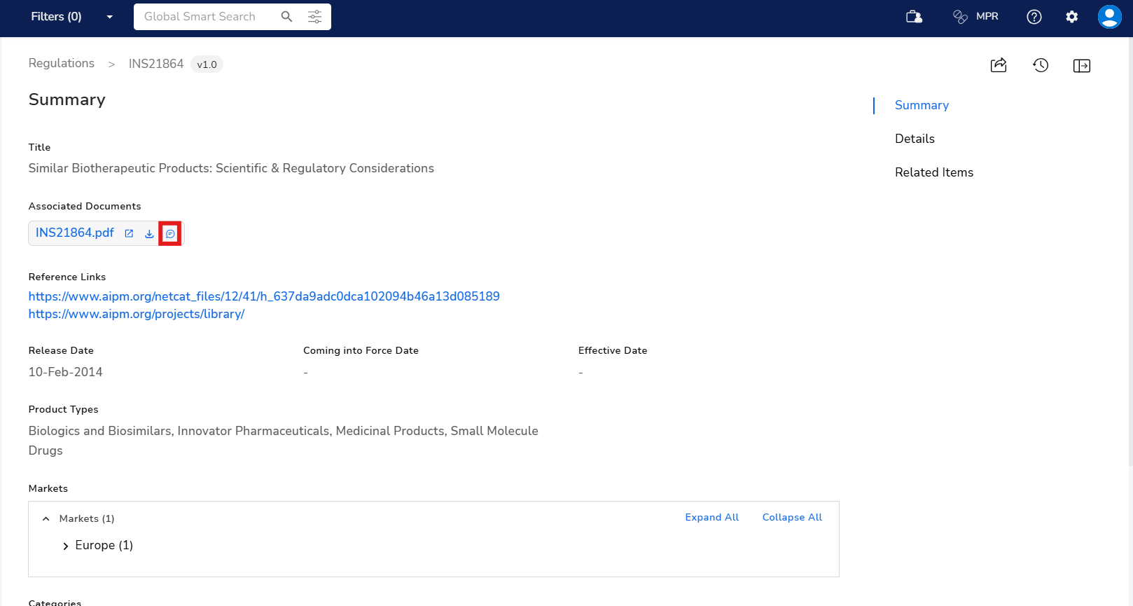Open advanced search options sliders icon

[x=315, y=17]
